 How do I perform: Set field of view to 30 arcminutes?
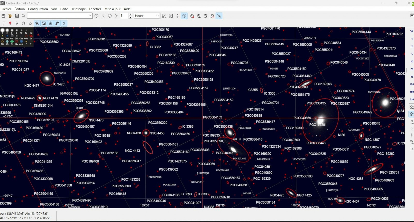tap(412, 31)
